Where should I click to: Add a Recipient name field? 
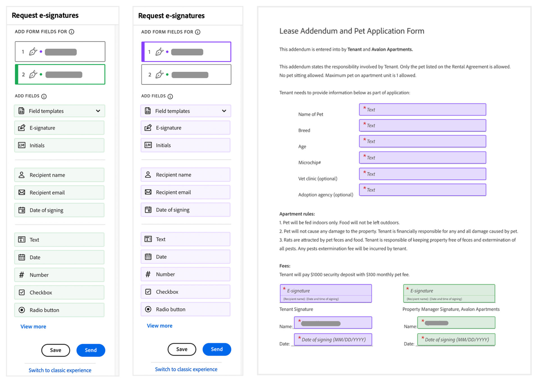click(x=59, y=175)
